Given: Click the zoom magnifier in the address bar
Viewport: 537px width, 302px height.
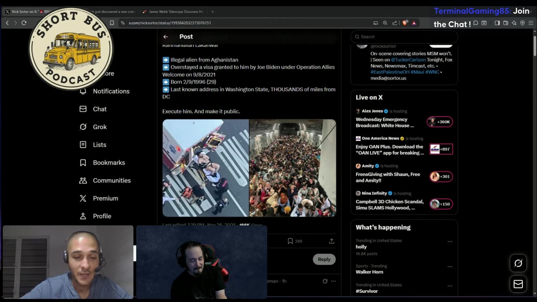Looking at the screenshot, I should (385, 23).
